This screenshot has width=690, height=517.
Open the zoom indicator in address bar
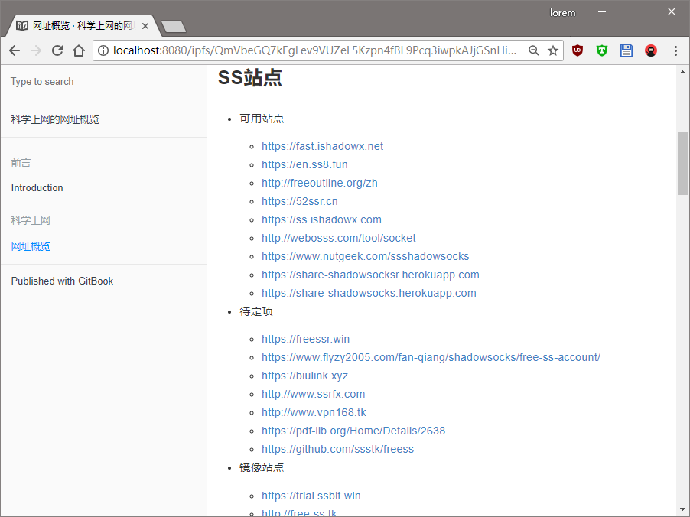(533, 50)
